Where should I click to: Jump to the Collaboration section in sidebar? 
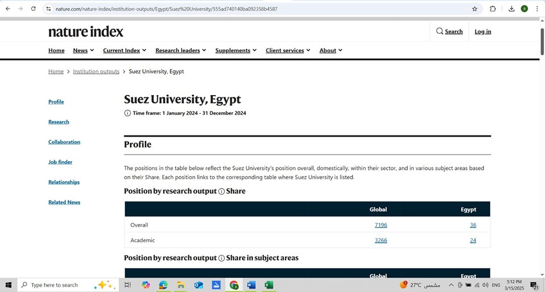click(64, 142)
